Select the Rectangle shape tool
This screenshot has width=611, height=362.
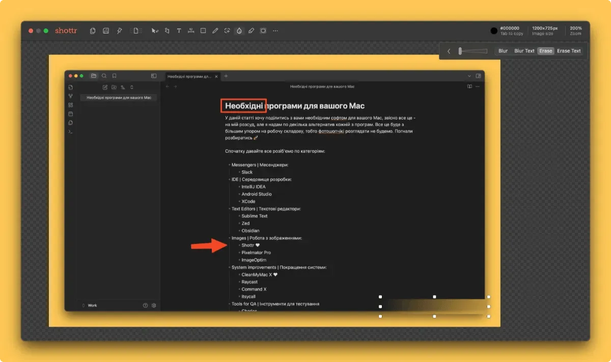click(203, 31)
